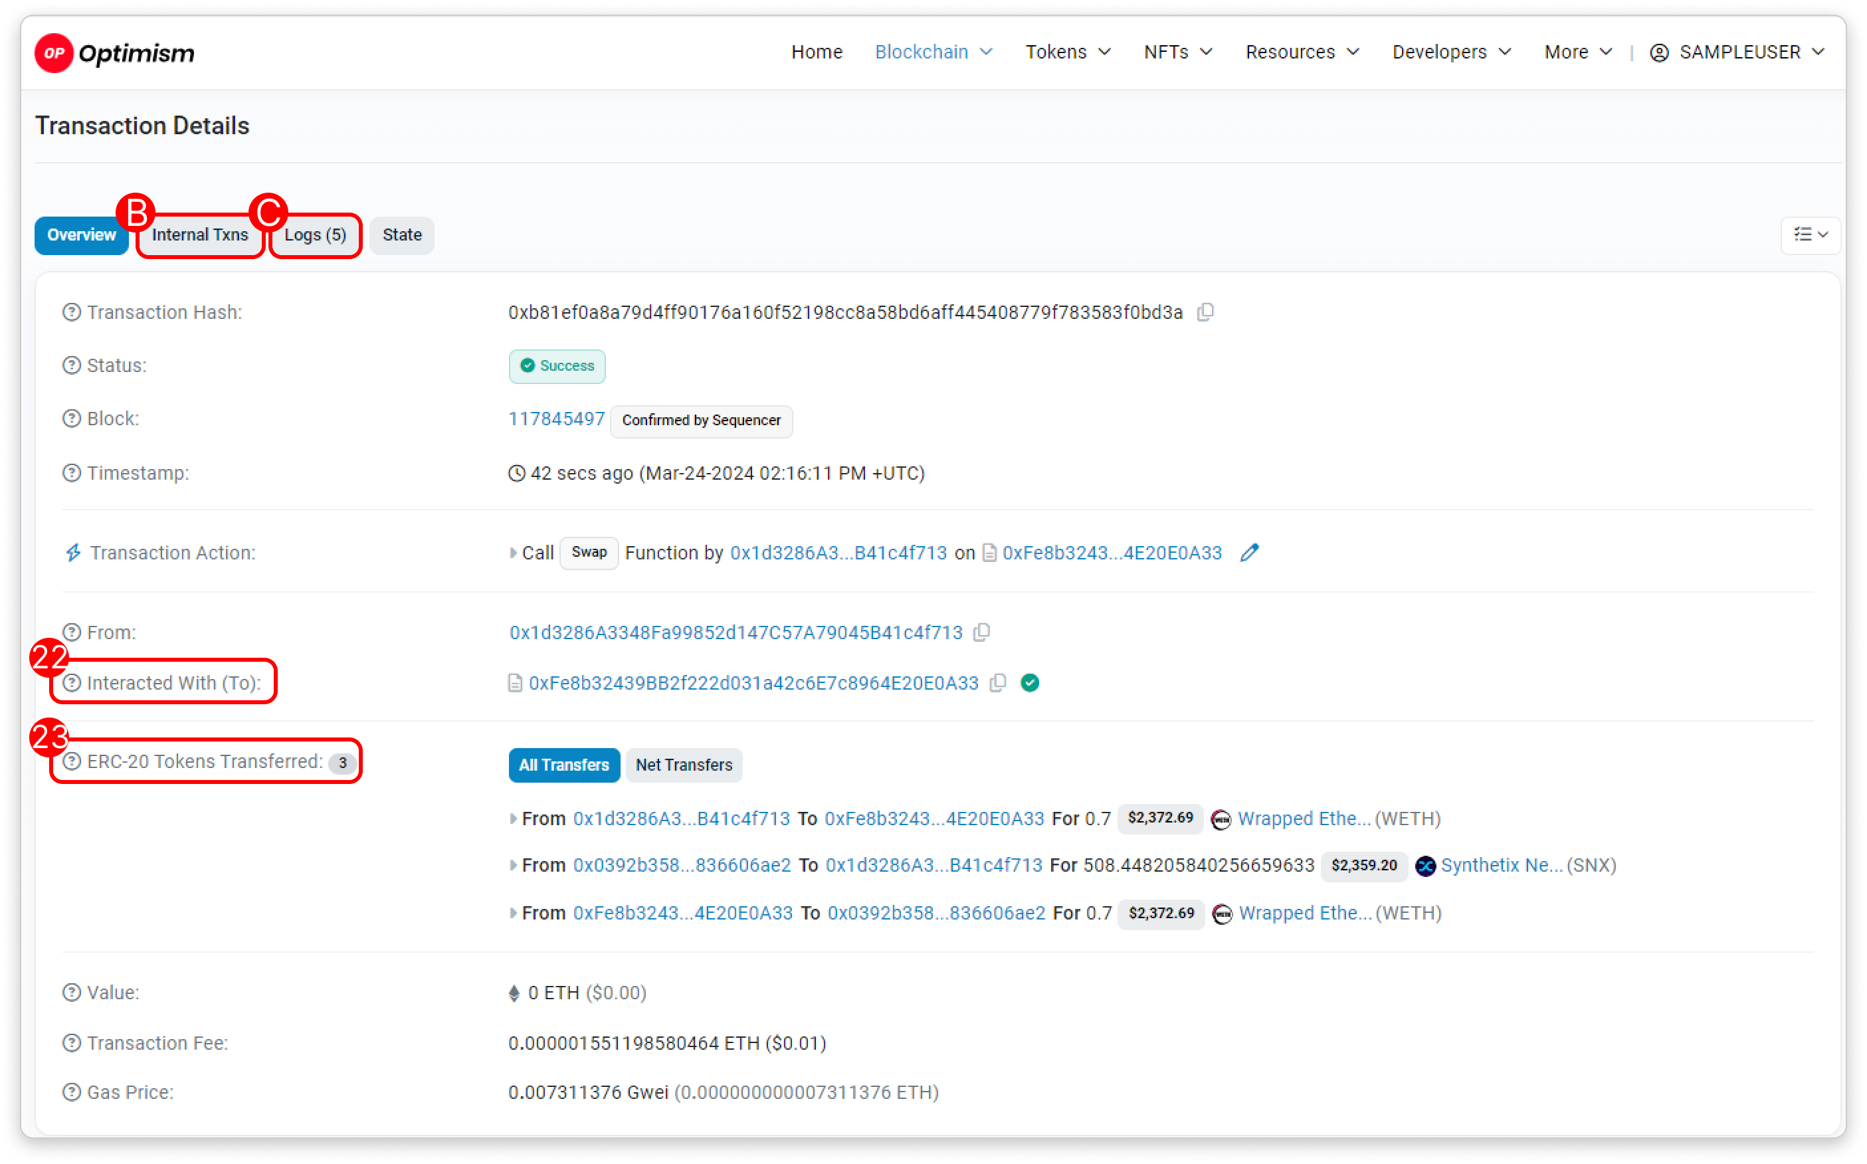Switch to the Logs (5) tab
This screenshot has height=1164, width=1867.
click(315, 236)
